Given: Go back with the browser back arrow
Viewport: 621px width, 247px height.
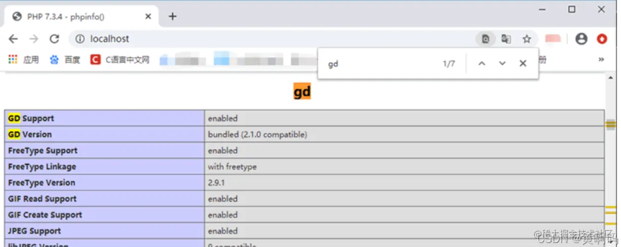Looking at the screenshot, I should coord(13,39).
